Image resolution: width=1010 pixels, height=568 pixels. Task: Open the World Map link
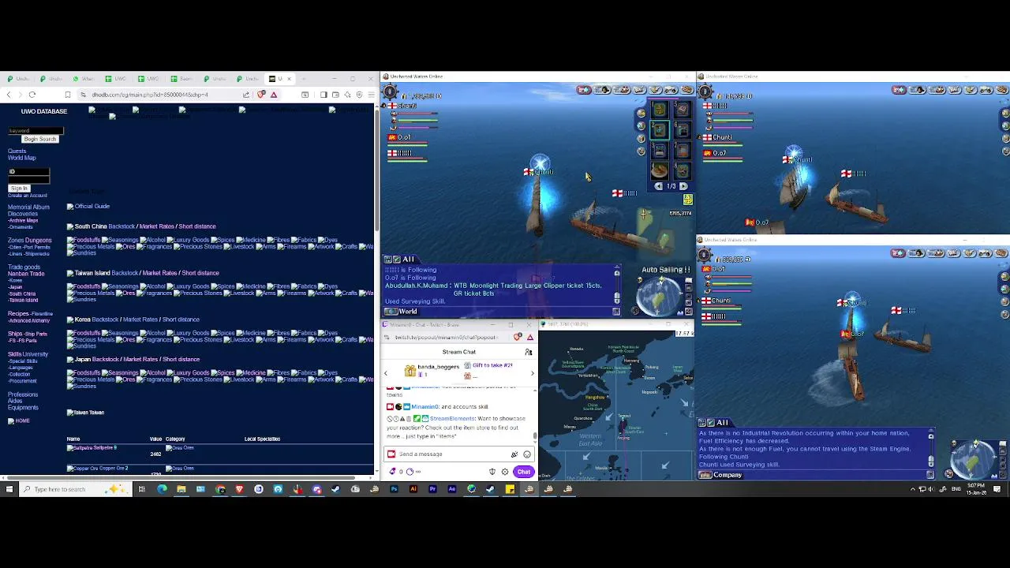21,158
